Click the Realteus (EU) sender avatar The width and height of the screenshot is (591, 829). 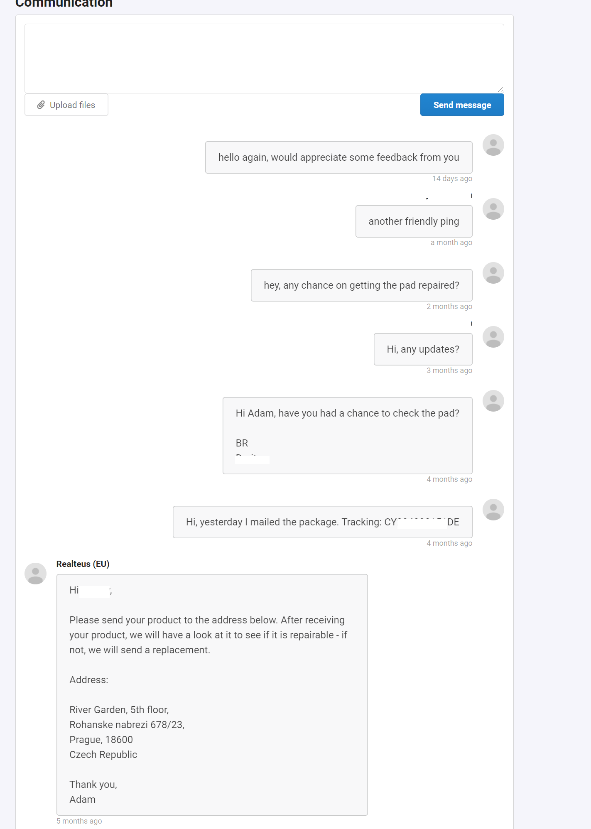coord(35,574)
